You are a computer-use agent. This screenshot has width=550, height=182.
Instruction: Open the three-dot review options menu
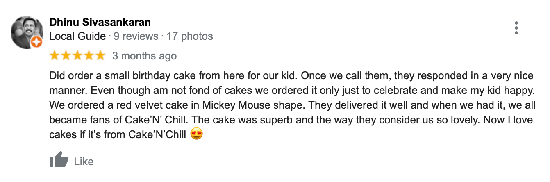click(x=516, y=28)
